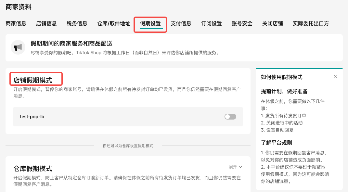The image size is (348, 192).
Task: Click the 假期设置 tab
Action: click(x=150, y=24)
